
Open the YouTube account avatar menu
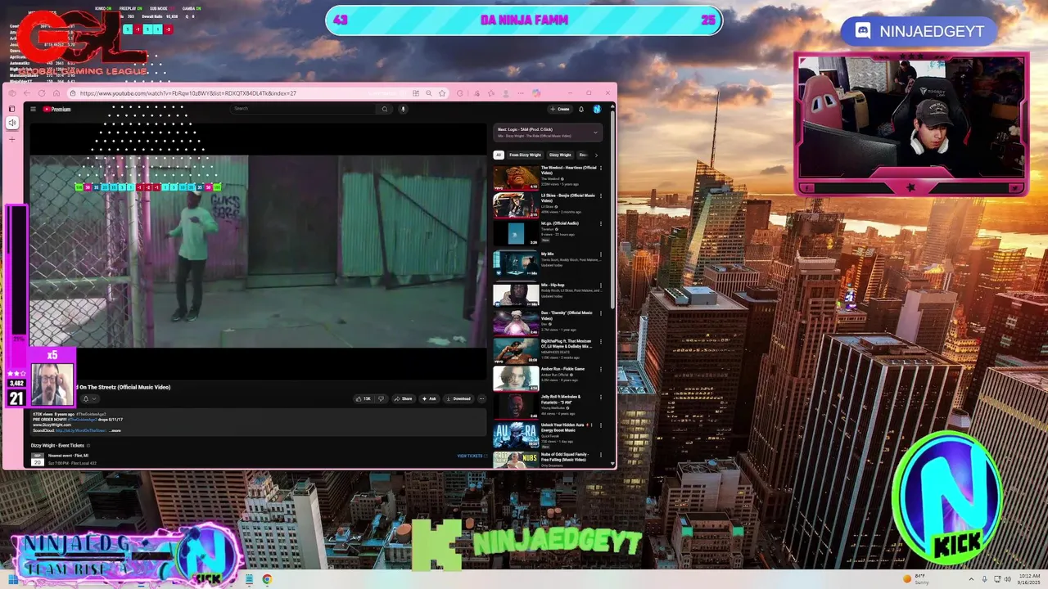(x=597, y=109)
